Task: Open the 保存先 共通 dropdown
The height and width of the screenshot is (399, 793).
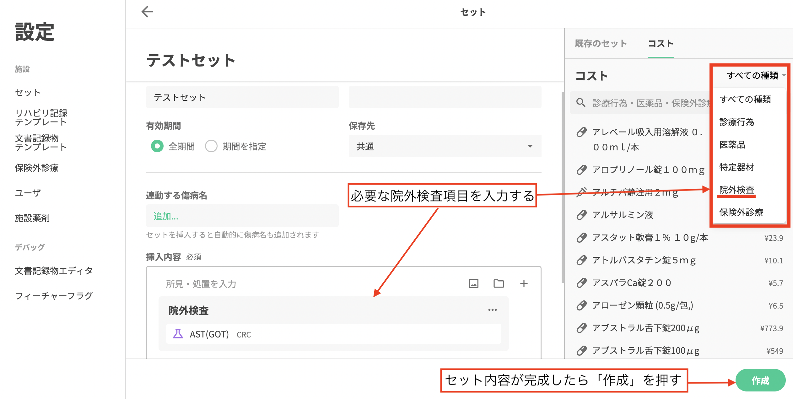Action: coord(445,146)
